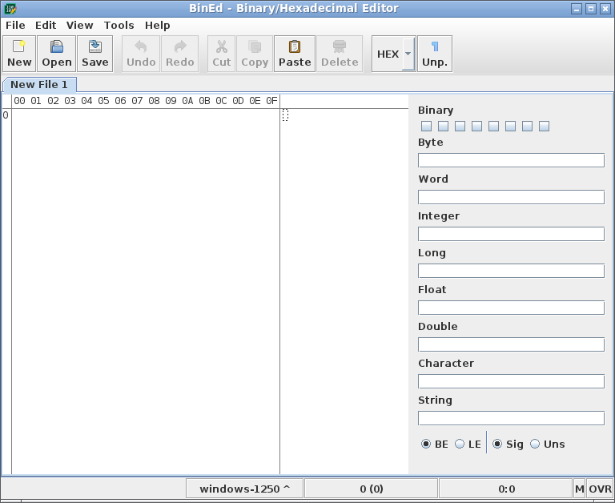Click the 0F column header
The height and width of the screenshot is (503, 615).
click(x=271, y=101)
